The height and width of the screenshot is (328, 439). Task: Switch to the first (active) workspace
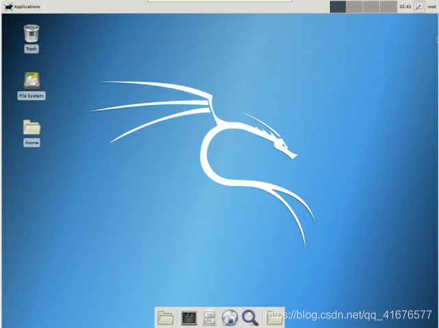click(338, 7)
